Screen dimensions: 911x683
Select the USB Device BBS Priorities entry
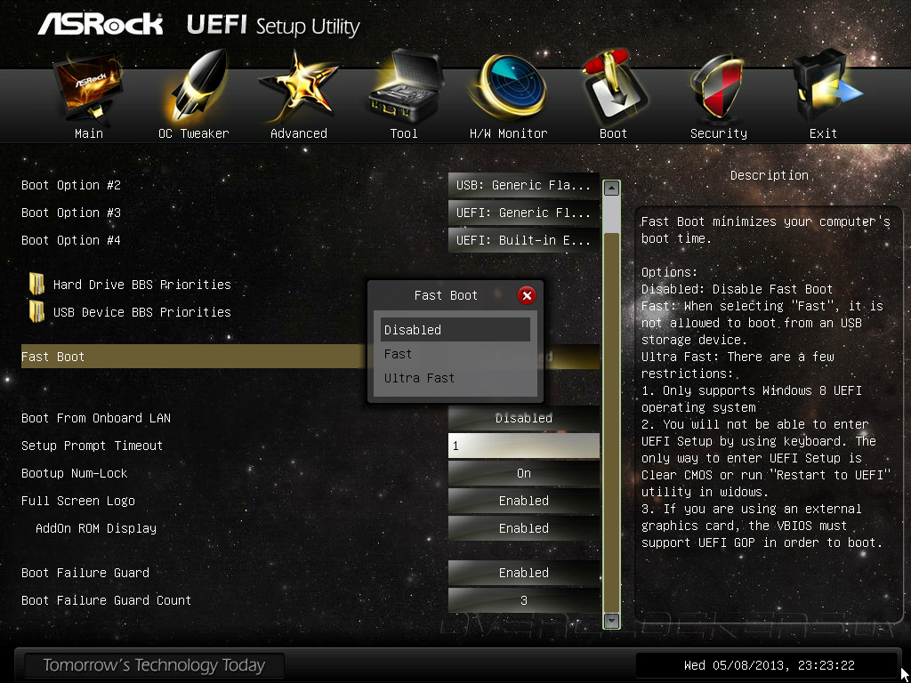click(x=141, y=312)
